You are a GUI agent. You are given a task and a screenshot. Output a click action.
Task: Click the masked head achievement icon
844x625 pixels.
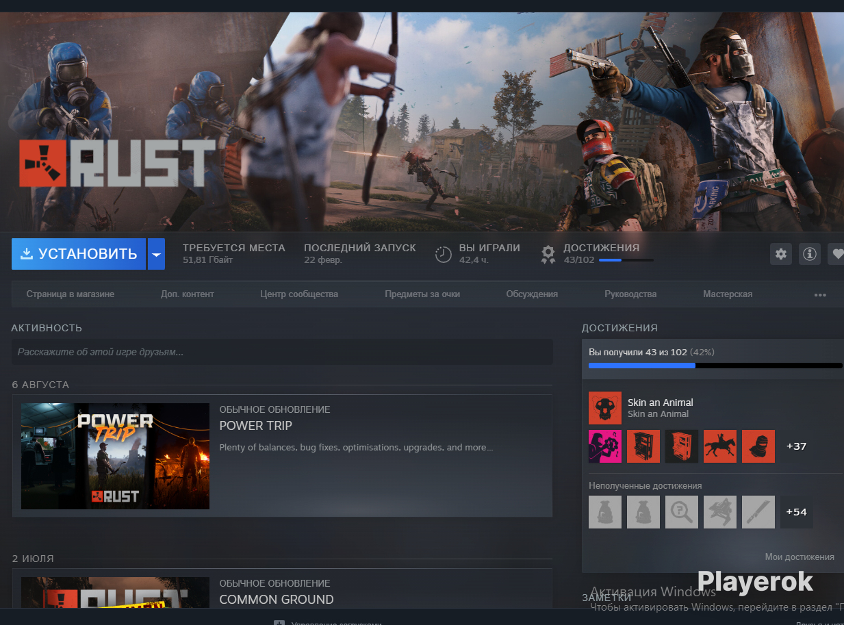758,446
